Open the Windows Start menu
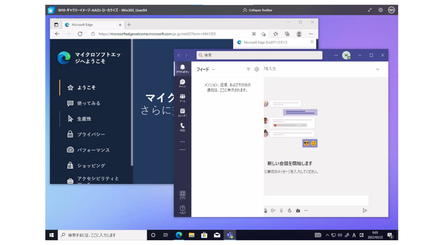Viewport: 436px width, 245px height. click(52, 235)
